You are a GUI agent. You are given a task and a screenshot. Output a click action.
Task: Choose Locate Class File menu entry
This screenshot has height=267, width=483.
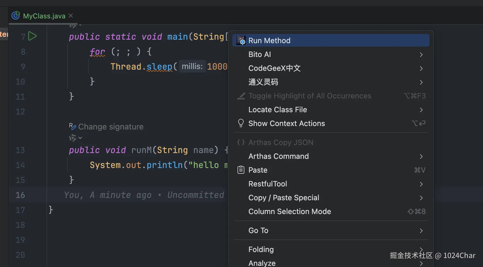[x=277, y=110]
